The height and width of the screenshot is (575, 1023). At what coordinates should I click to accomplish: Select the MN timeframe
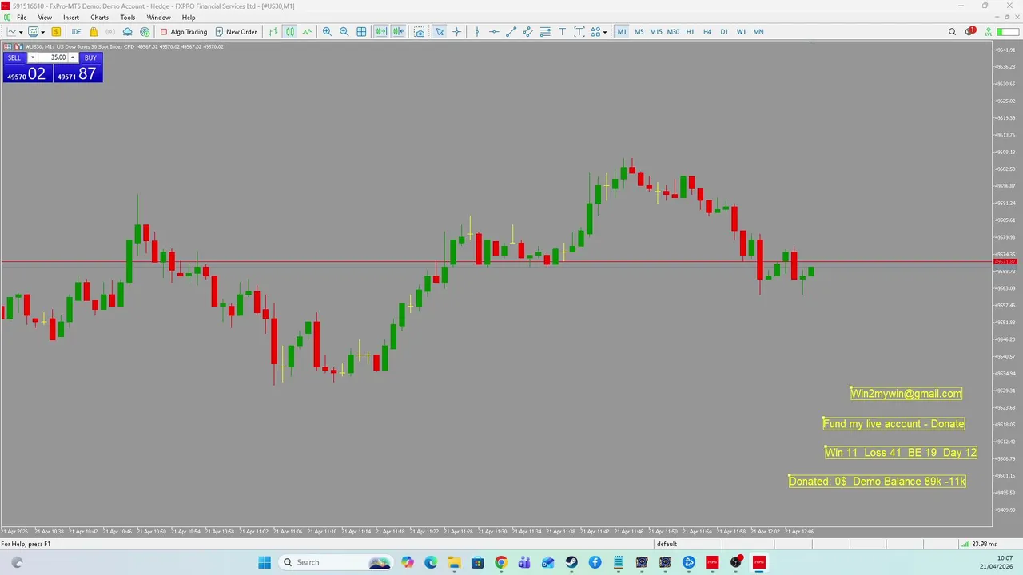(x=758, y=32)
